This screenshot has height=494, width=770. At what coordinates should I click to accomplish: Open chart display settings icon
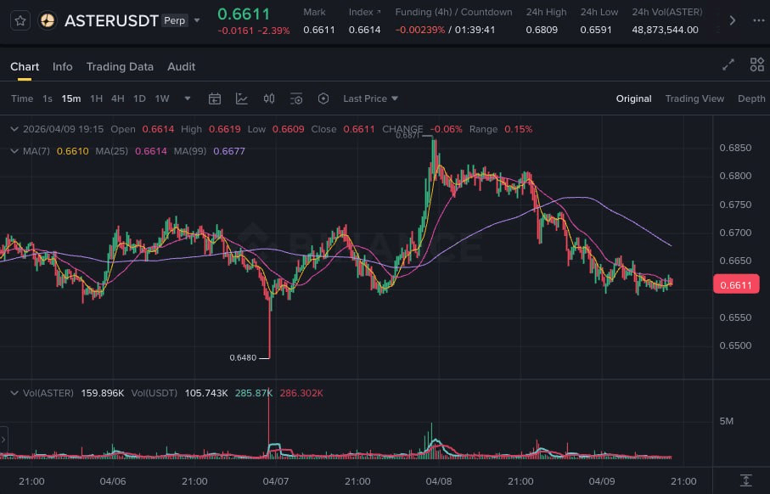(x=296, y=98)
